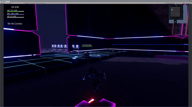Viewport: 192px width, 107px height.
Task: Click the rightmost white diamond pickup
Action: click(77, 46)
